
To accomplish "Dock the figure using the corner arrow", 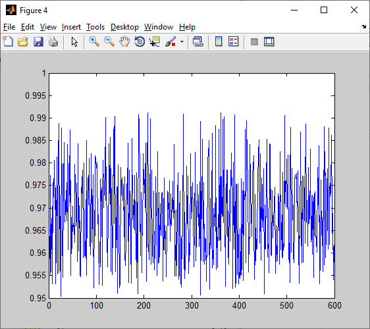I will click(363, 27).
